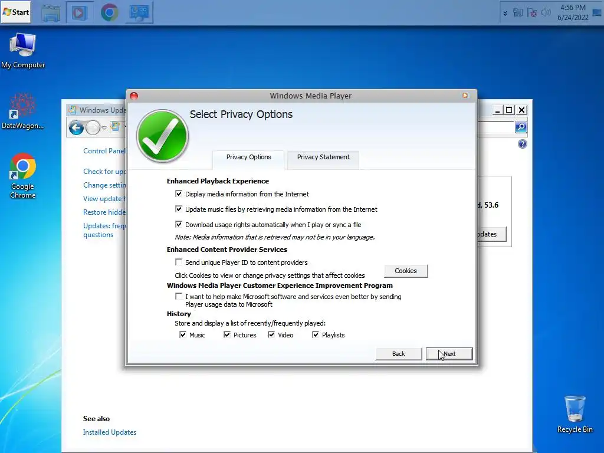Uncheck Update music files by retrieving media information
Screen dimensions: 604x453
178,209
